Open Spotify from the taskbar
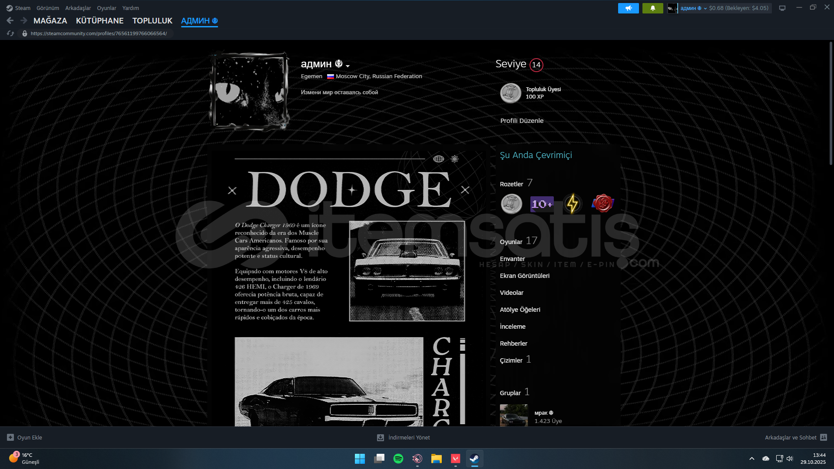This screenshot has width=834, height=469. click(398, 459)
